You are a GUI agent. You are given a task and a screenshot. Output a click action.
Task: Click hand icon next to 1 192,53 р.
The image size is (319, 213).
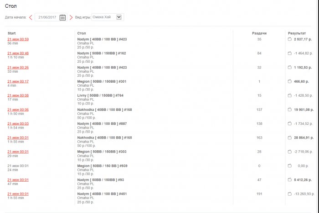[x=290, y=67]
